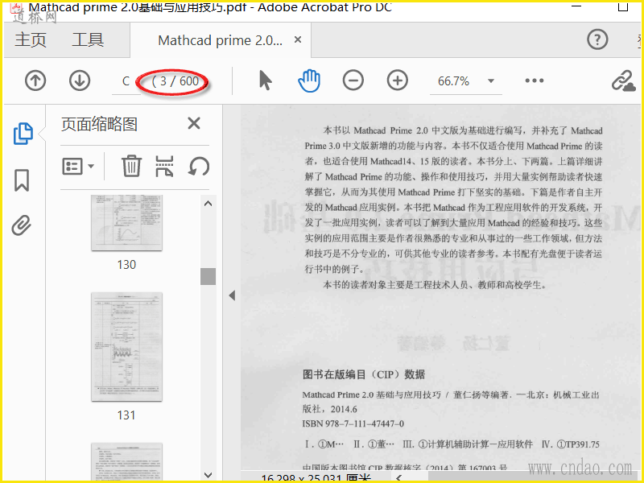Viewport: 644px width, 483px height.
Task: Click the 图书在版编目（CIP）数据 heading
Action: (364, 374)
